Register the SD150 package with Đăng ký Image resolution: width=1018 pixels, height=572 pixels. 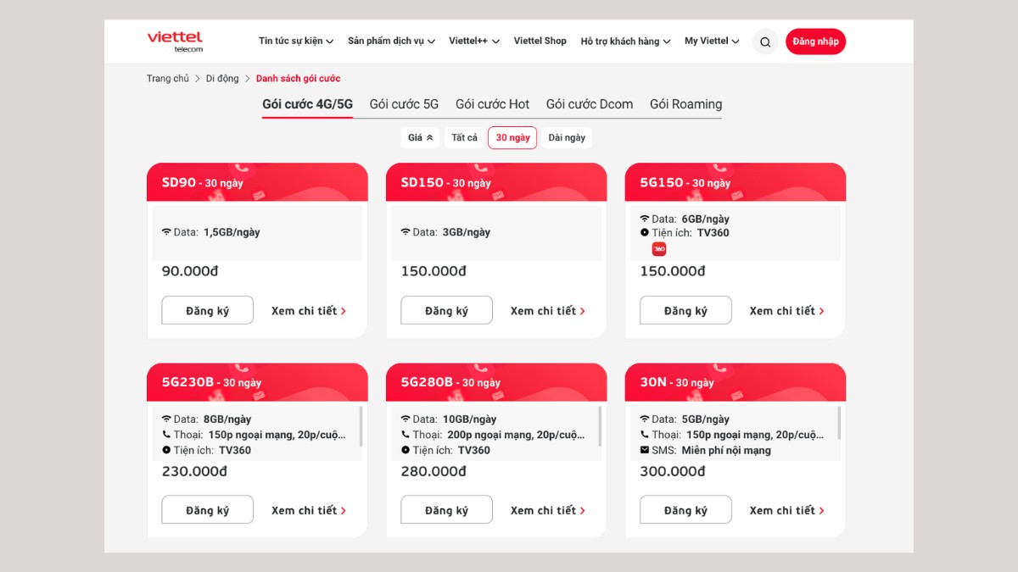click(x=446, y=310)
